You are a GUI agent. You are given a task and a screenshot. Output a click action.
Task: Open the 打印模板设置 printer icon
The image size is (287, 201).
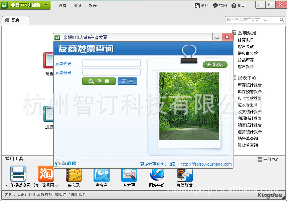click(x=18, y=174)
